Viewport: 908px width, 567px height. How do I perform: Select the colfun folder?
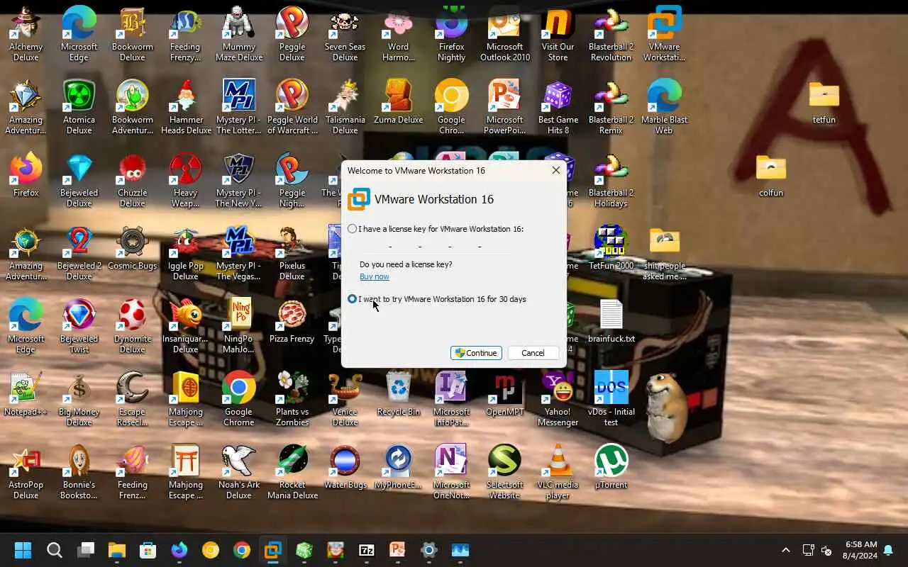pos(770,175)
